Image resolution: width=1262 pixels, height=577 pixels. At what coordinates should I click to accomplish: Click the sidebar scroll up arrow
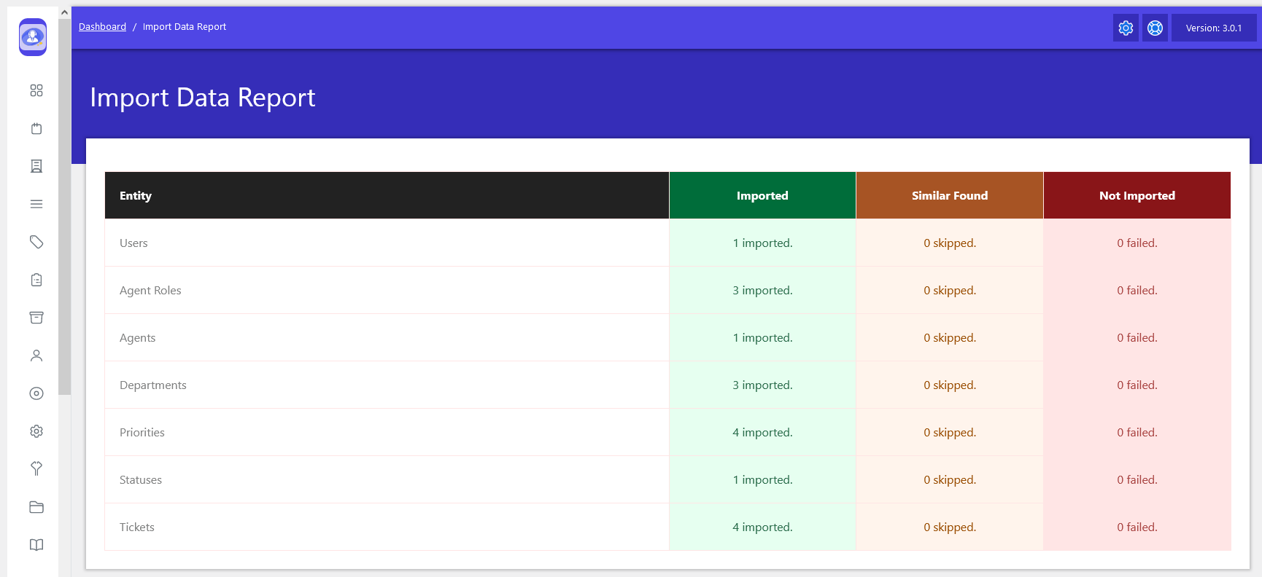click(64, 12)
